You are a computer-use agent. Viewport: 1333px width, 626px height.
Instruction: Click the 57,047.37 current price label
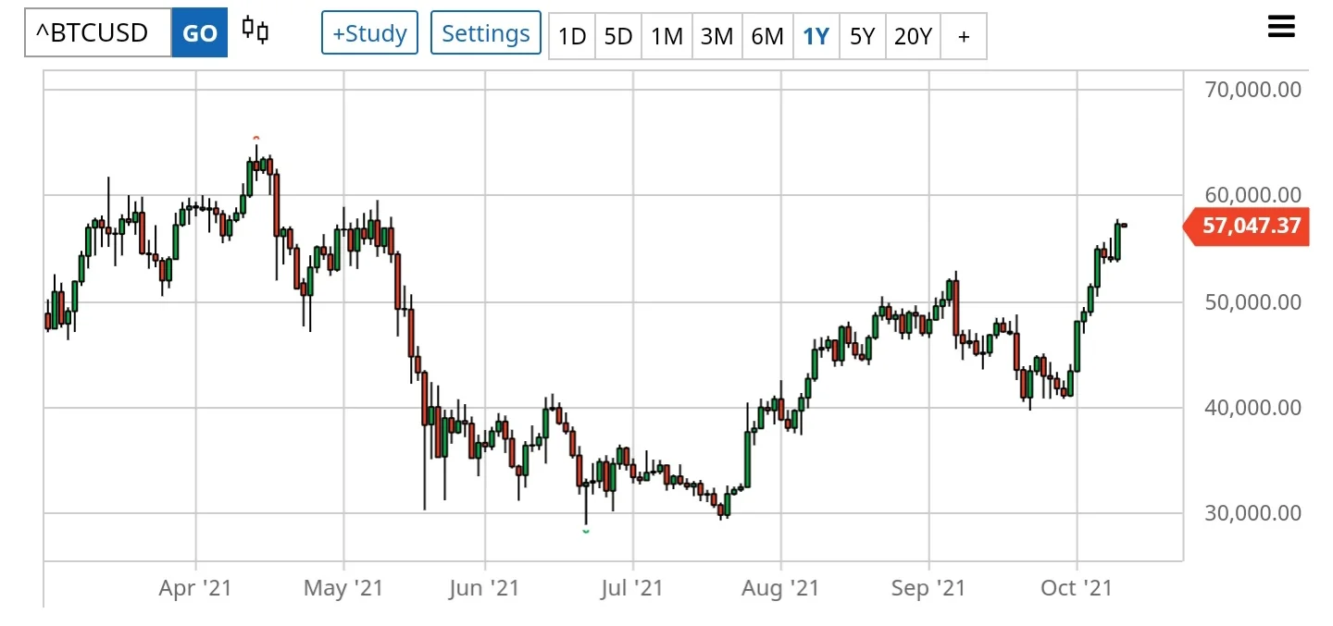(x=1247, y=226)
